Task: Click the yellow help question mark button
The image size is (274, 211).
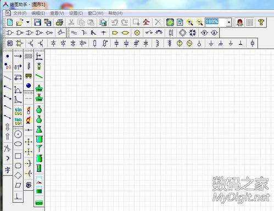Action: pos(261,22)
